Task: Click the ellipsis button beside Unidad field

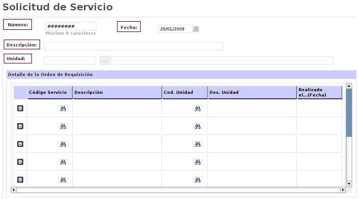Action: point(105,61)
